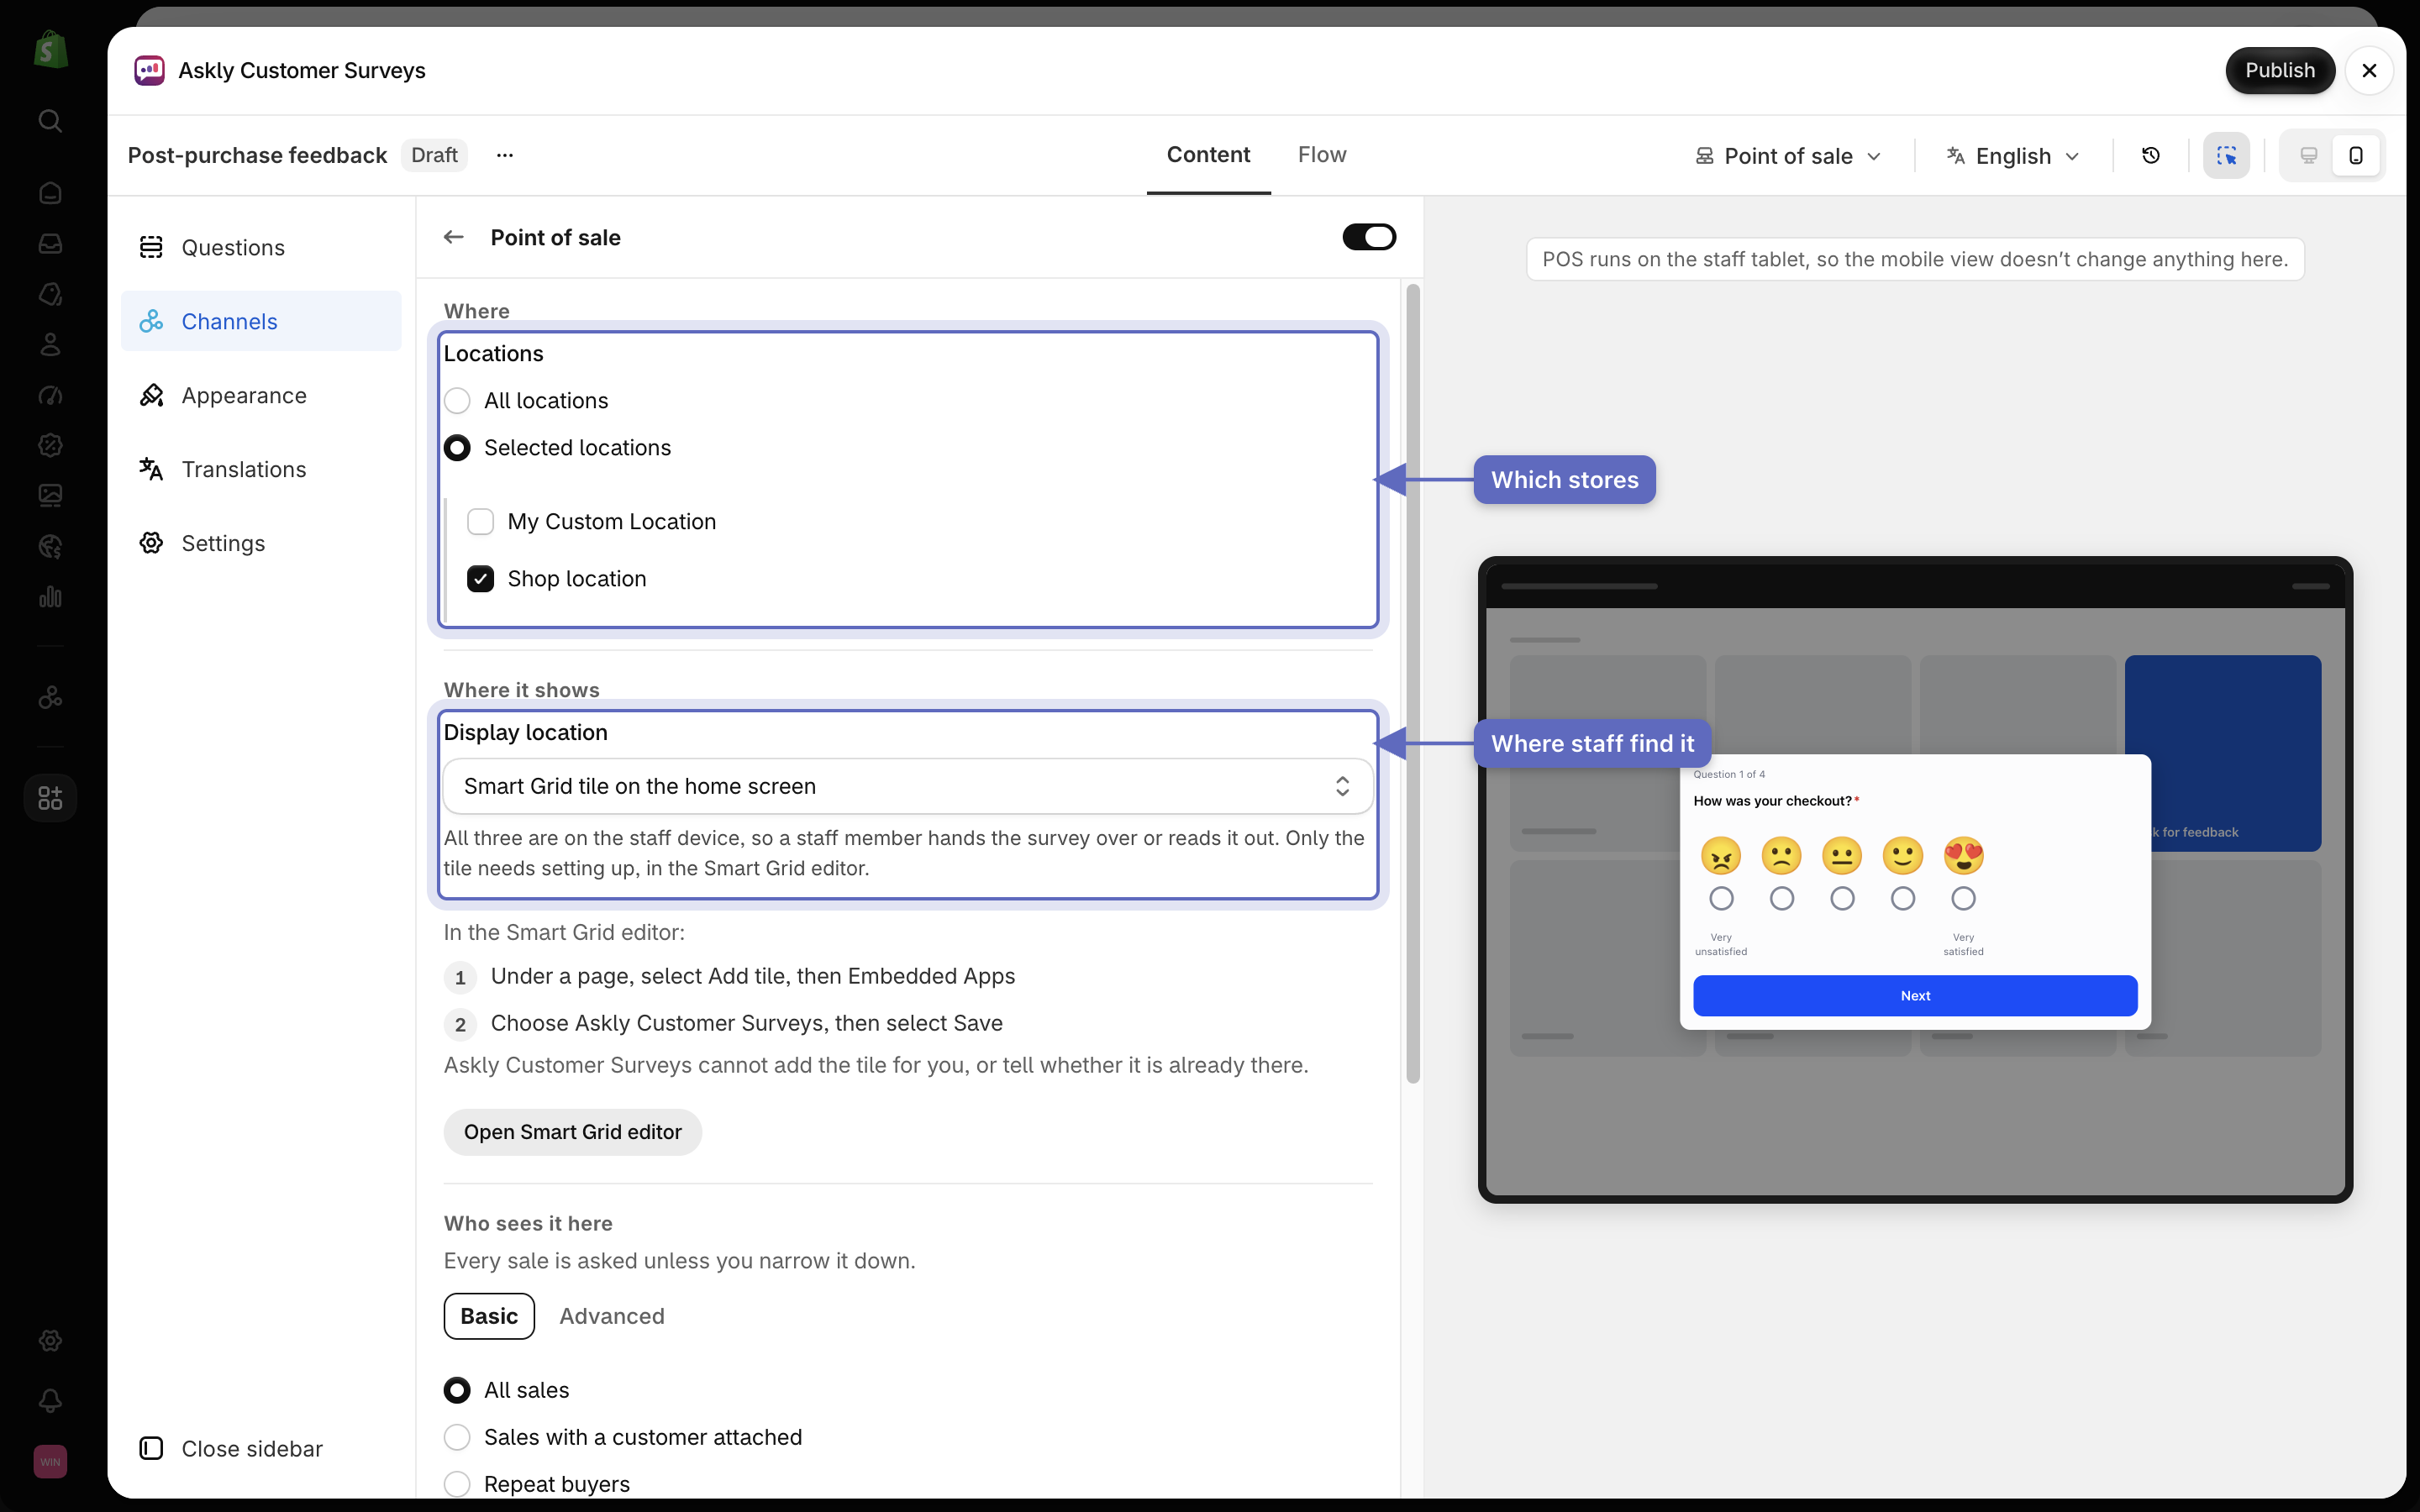Open the gauge icon in admin rail

[x=50, y=395]
